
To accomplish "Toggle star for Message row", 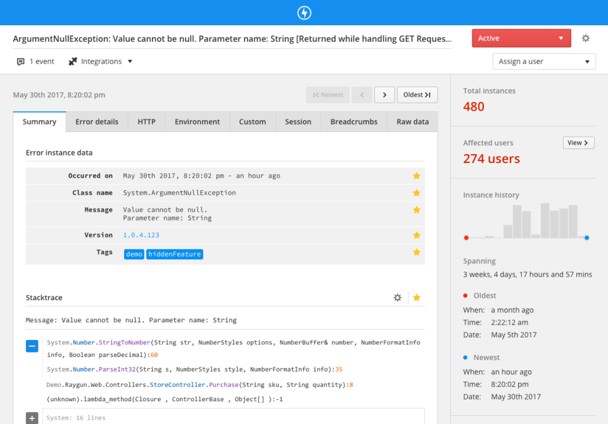I will coord(417,210).
